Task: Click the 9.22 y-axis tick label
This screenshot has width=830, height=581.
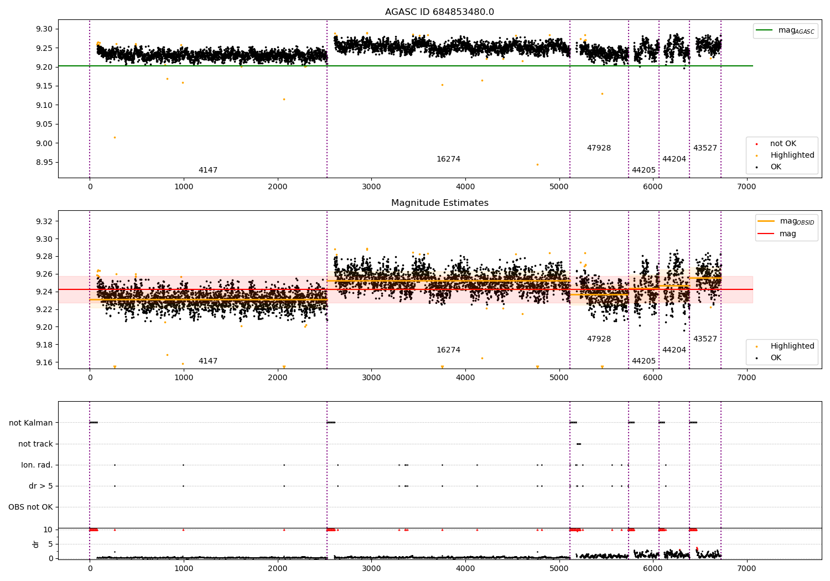Action: (x=44, y=310)
